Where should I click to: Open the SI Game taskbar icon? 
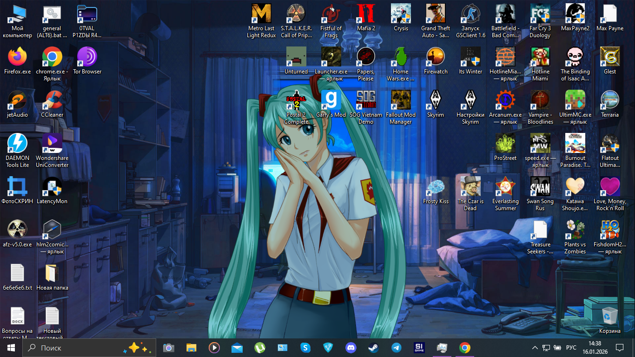419,348
